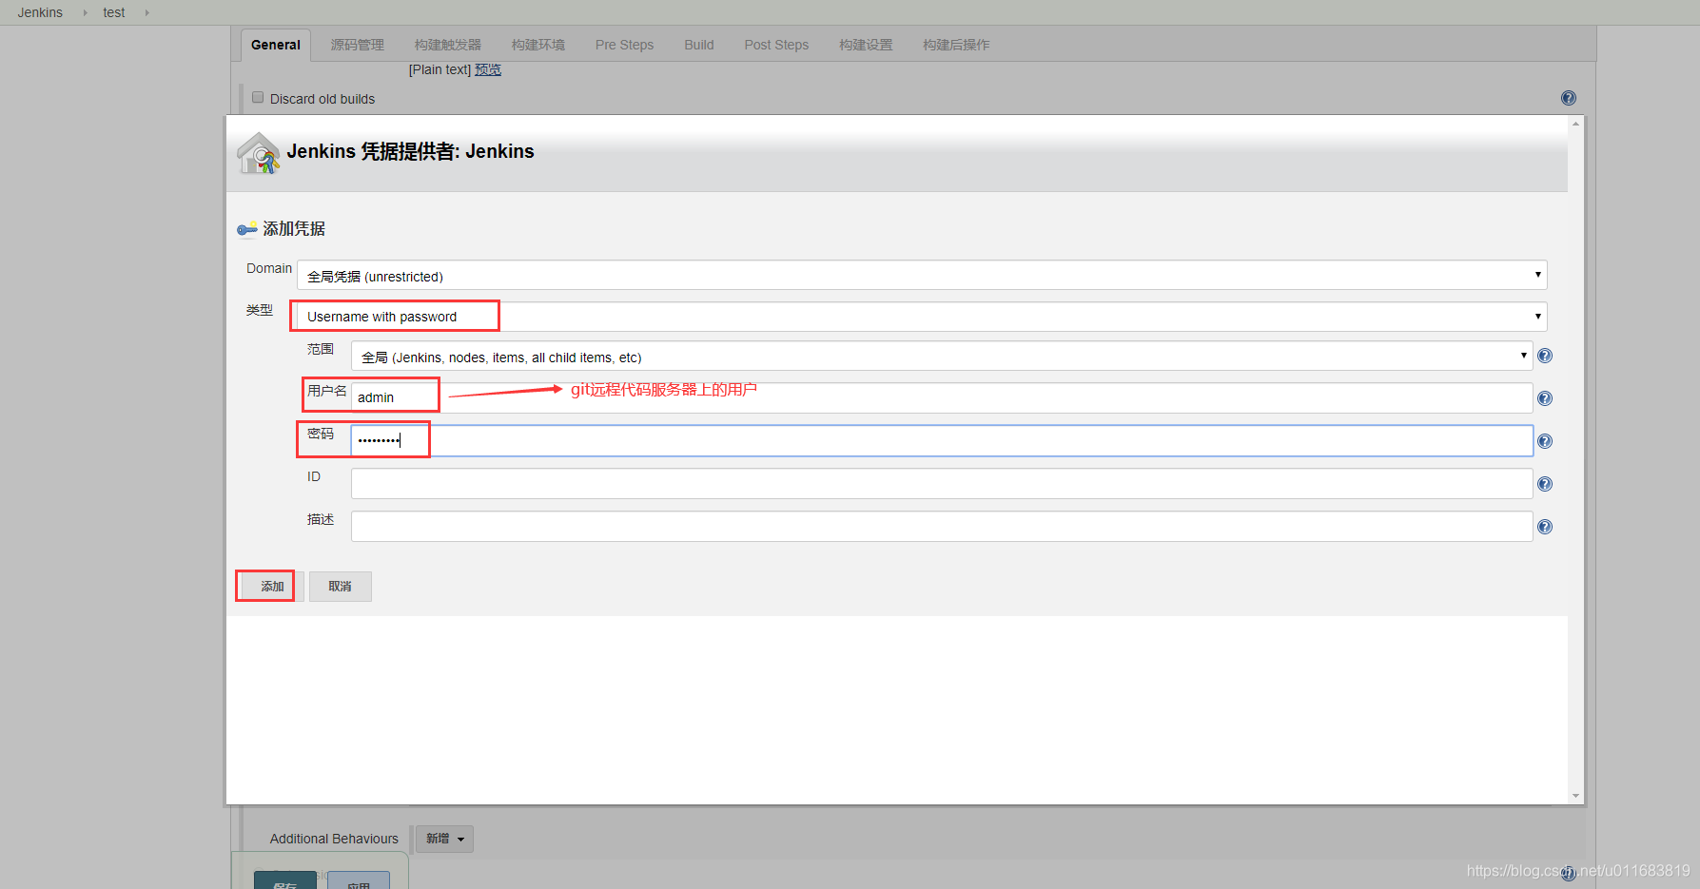Click the 应用 apply button at bottom
Screen dimensions: 1700x889
[359, 880]
